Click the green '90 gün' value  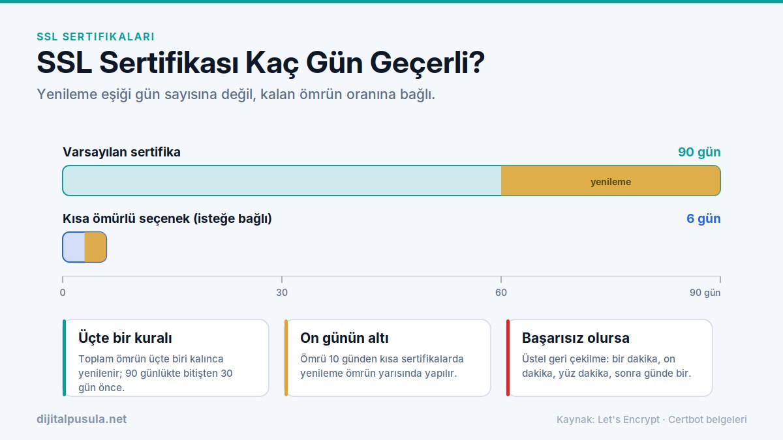click(x=699, y=152)
